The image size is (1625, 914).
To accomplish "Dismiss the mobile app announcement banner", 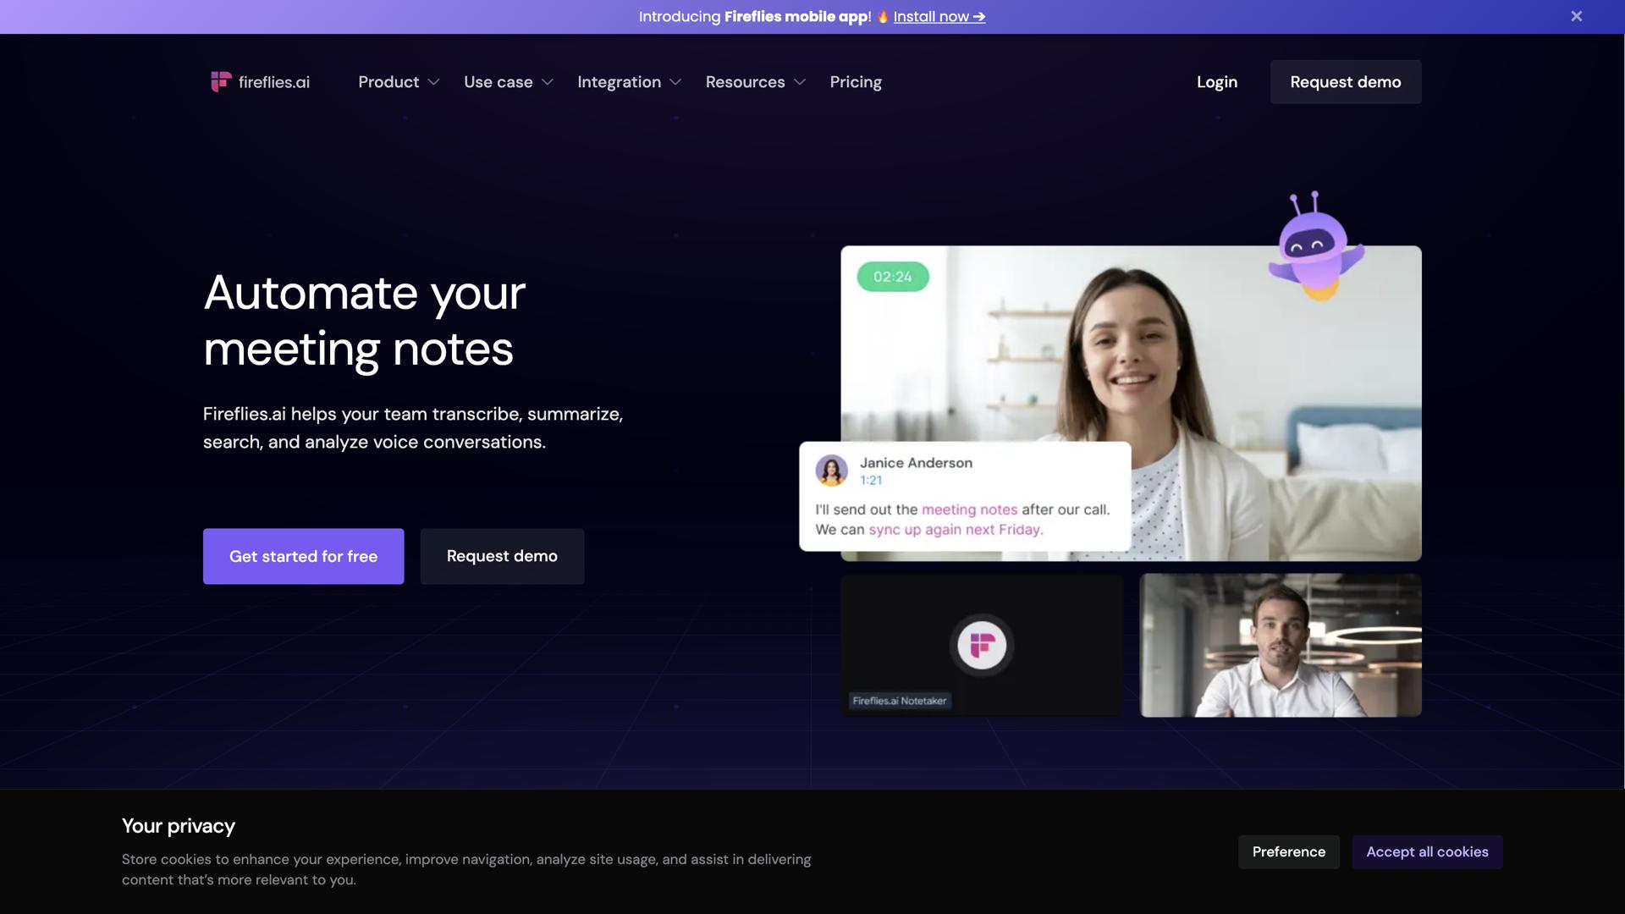I will pyautogui.click(x=1576, y=16).
